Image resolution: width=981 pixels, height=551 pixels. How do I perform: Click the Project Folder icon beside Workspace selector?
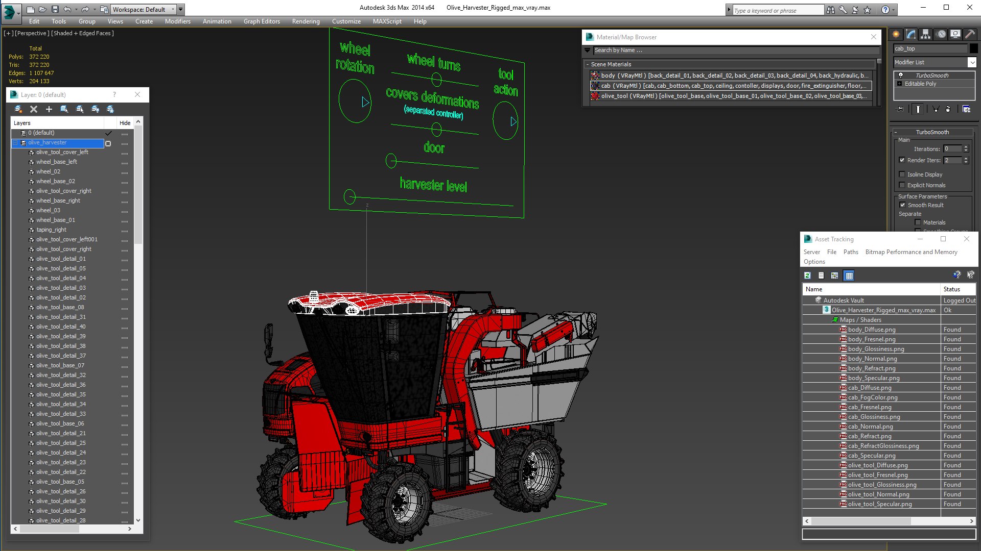click(x=104, y=9)
